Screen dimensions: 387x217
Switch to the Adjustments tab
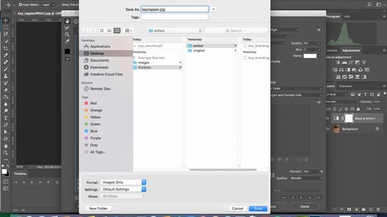(351, 51)
